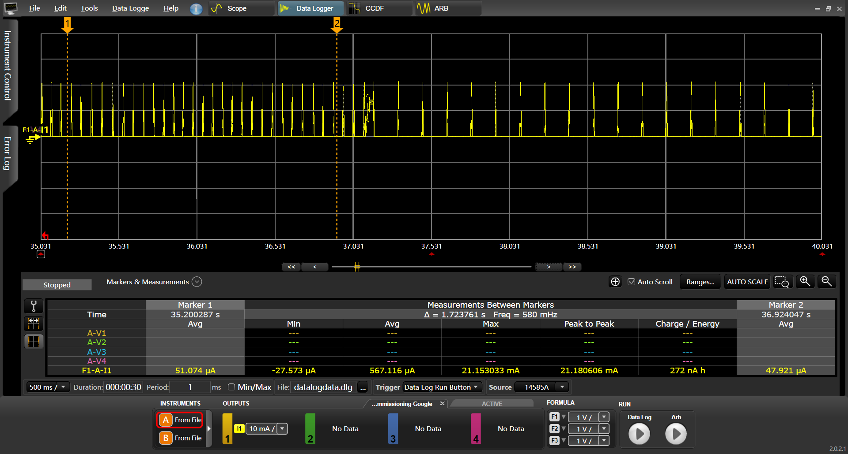
Task: Toggle the F3 formula trace
Action: pos(555,440)
